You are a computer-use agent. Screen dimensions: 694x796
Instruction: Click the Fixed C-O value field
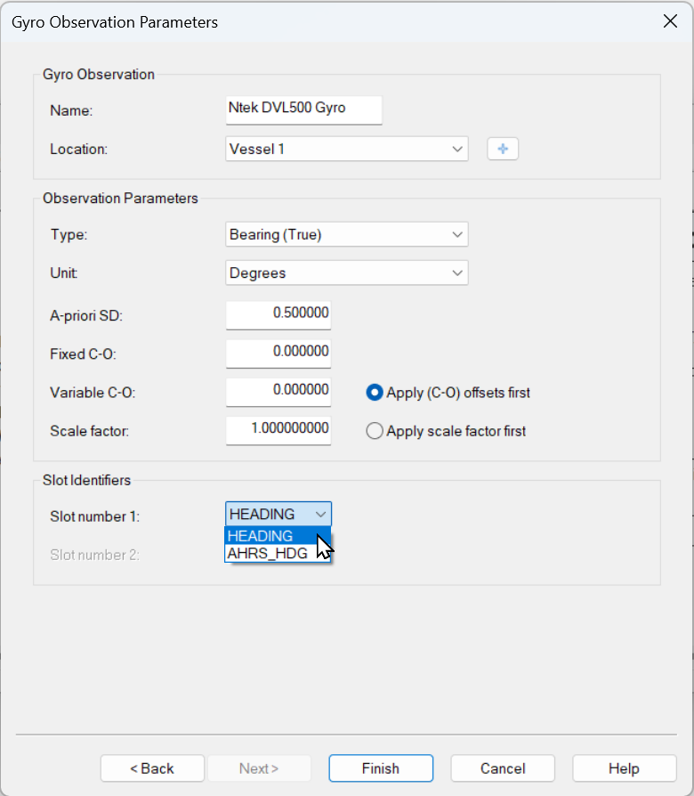pos(278,353)
